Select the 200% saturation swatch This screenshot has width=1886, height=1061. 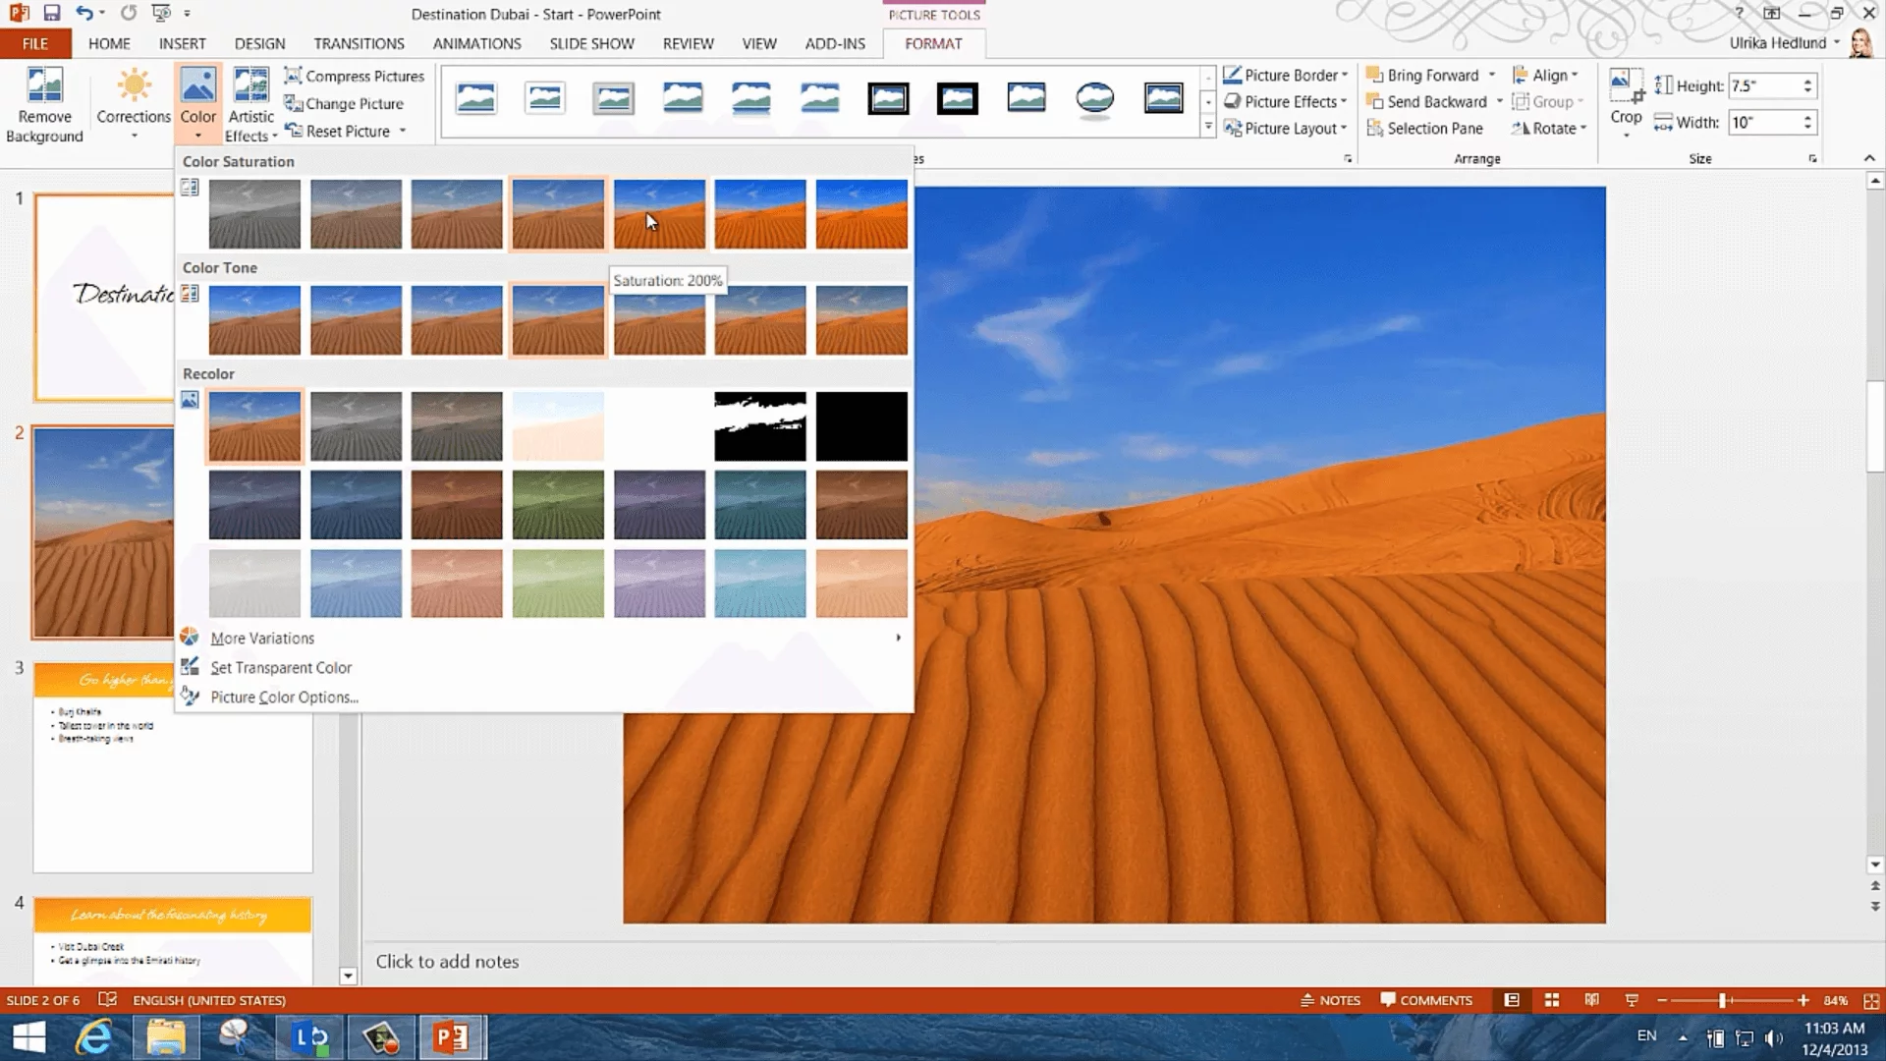click(659, 213)
